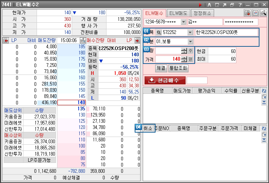
Task: Select ask price 185 in the order book
Action: (x=71, y=46)
